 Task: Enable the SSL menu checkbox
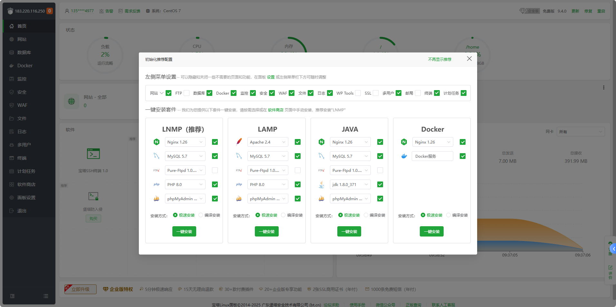pyautogui.click(x=376, y=93)
